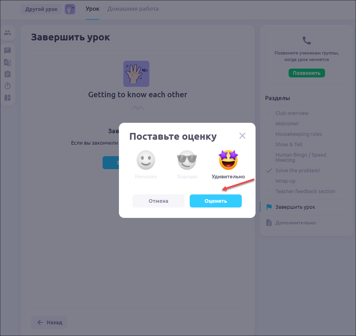Open the 'Дополнительно' section
356x336 pixels.
click(x=296, y=223)
